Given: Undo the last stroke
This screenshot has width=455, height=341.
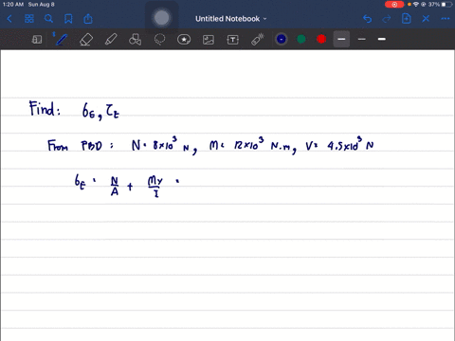Looking at the screenshot, I should [x=367, y=19].
